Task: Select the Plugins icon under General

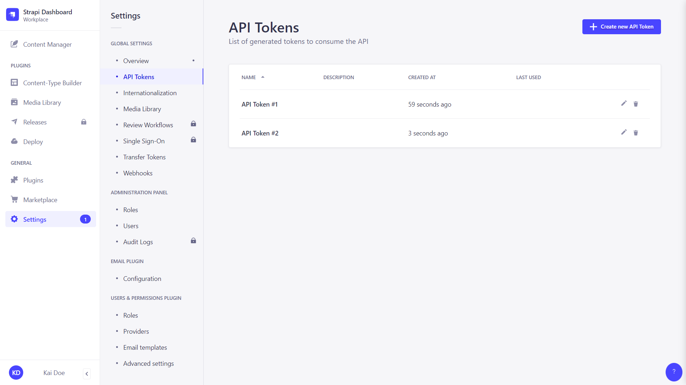Action: 14,180
